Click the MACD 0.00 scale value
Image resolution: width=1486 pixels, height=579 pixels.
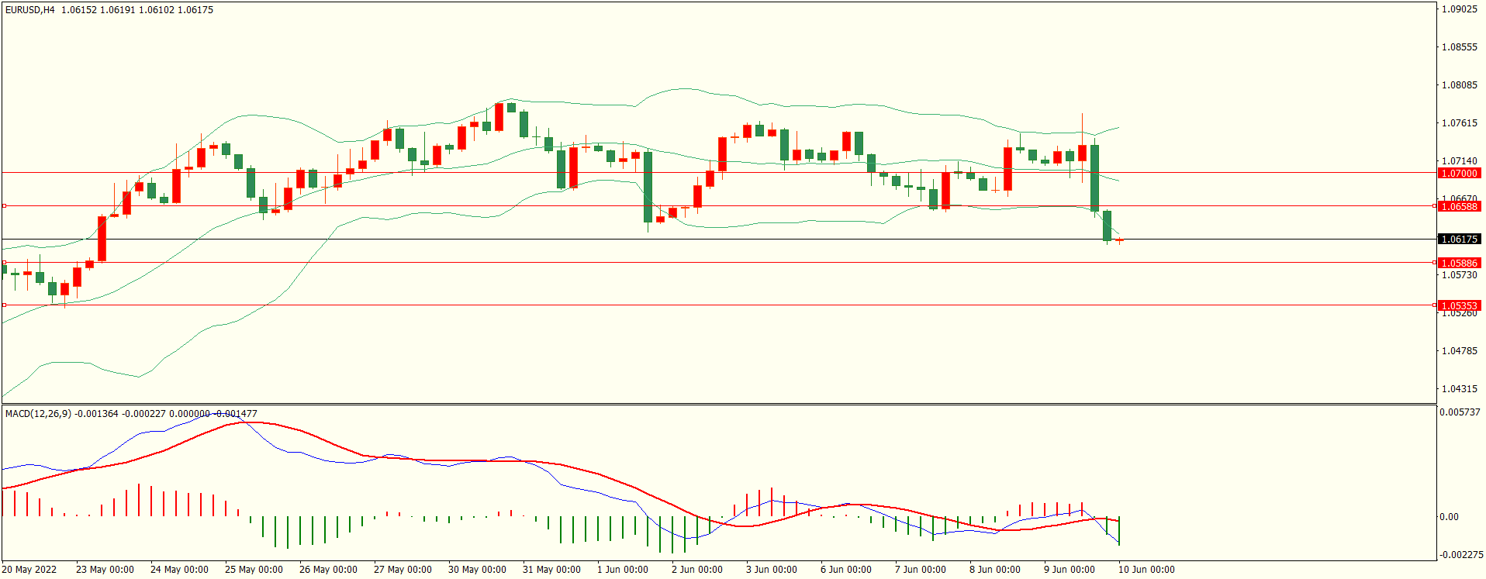(1449, 517)
